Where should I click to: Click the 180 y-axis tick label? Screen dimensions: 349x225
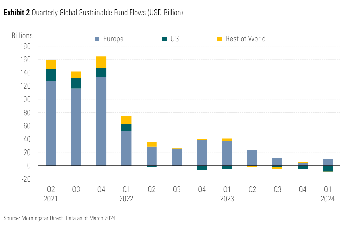tap(26, 46)
